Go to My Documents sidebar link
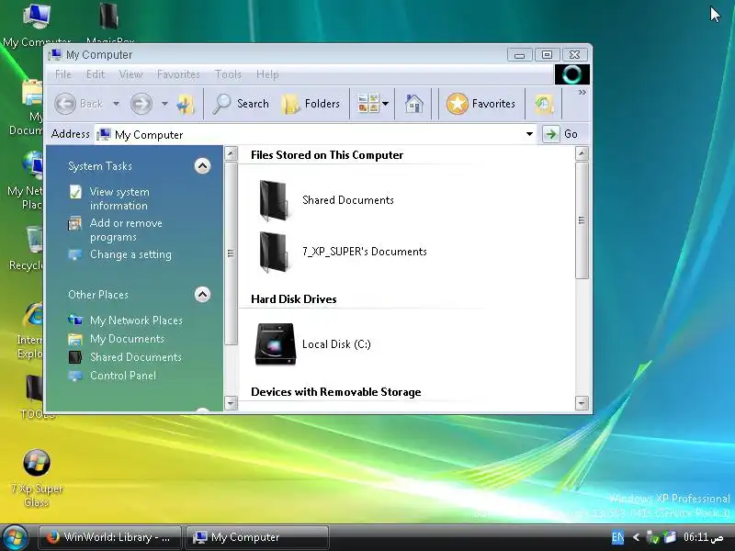 (127, 339)
